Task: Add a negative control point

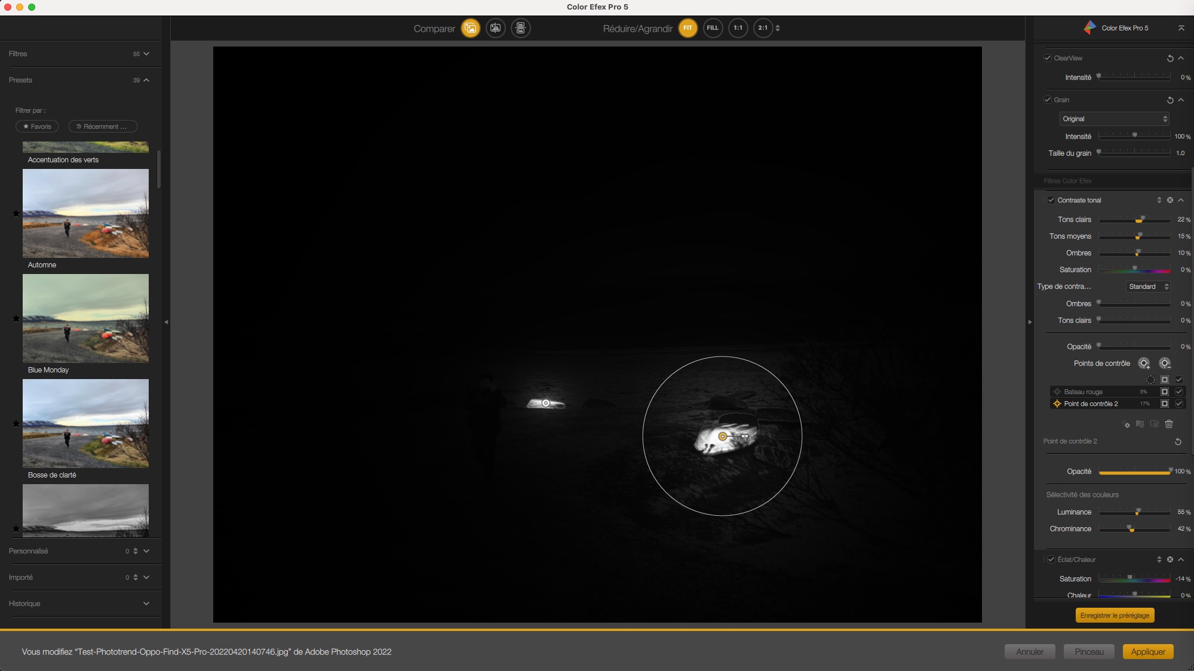Action: point(1165,363)
